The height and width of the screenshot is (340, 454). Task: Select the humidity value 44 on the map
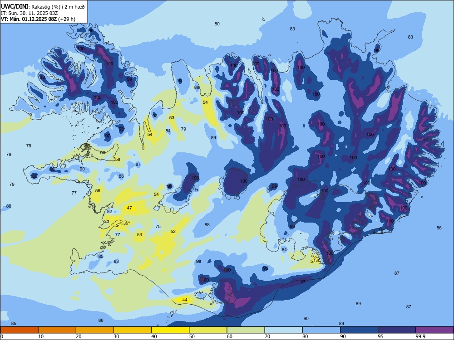point(185,300)
